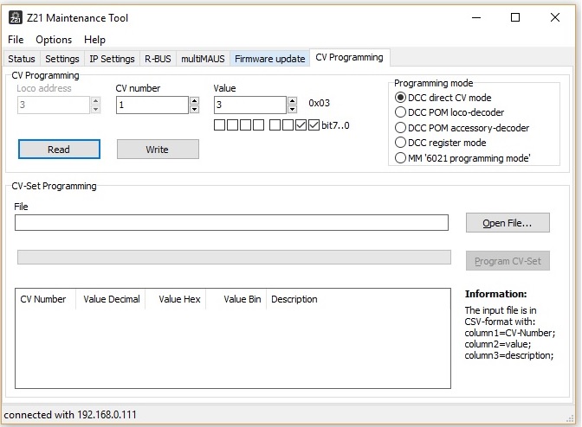Increase the Value field using up arrow
The image size is (582, 427).
(292, 100)
